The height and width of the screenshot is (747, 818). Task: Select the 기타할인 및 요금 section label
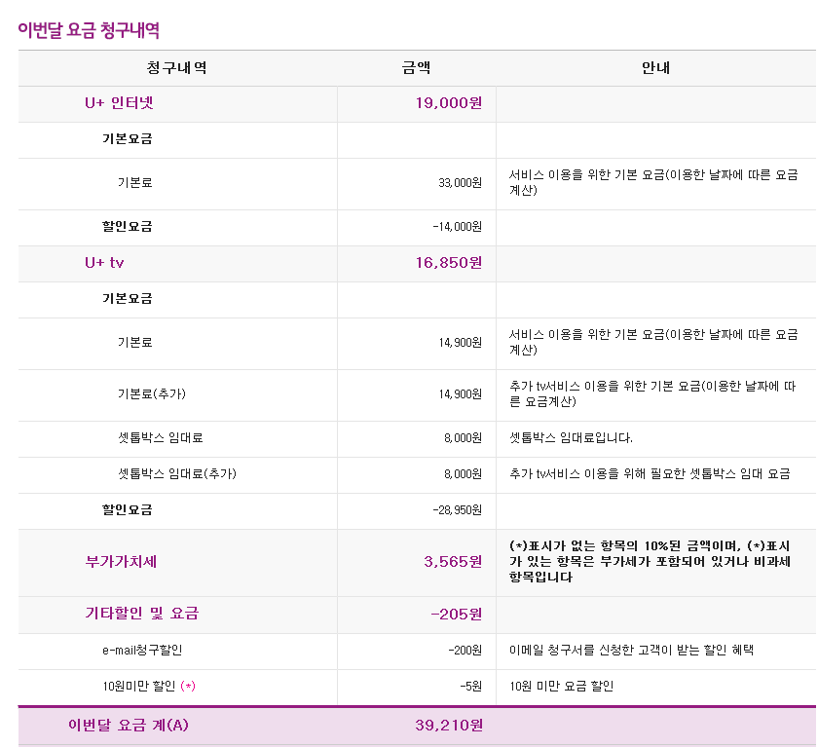pyautogui.click(x=141, y=614)
